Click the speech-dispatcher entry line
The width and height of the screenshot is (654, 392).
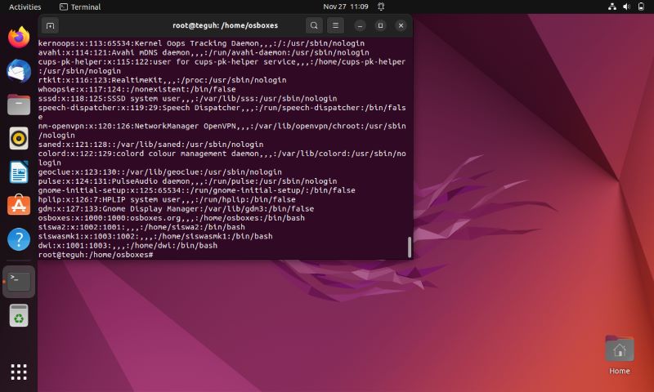pos(222,112)
